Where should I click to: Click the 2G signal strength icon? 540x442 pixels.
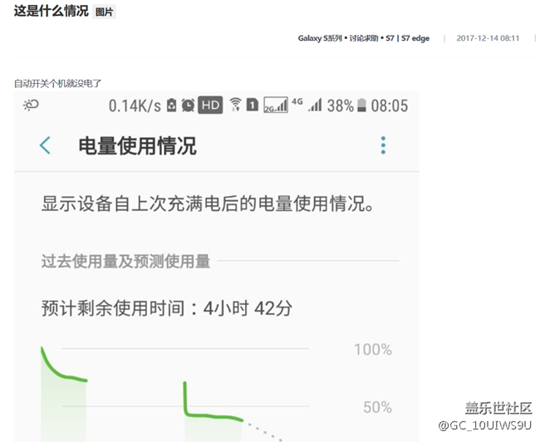[x=275, y=106]
